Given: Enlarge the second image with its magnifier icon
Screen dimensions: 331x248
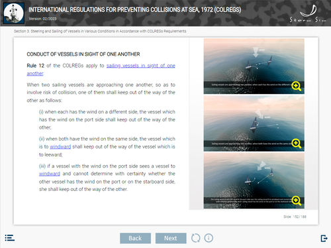Looking at the screenshot, I should pyautogui.click(x=296, y=144).
